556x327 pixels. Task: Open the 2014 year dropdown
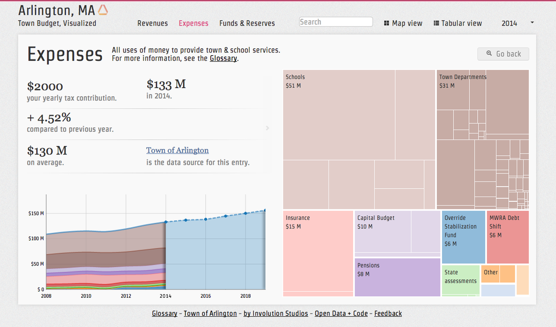(x=510, y=23)
